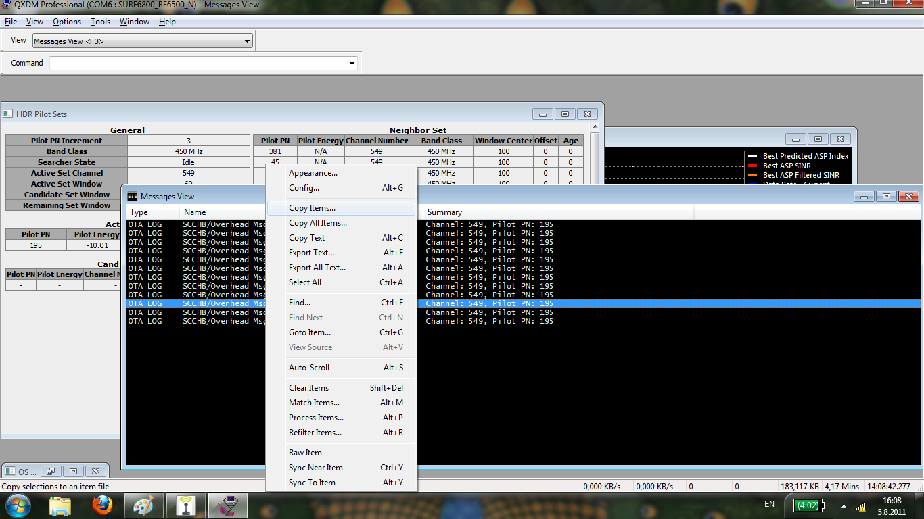Click the EN language indicator
The width and height of the screenshot is (924, 519).
coord(769,504)
